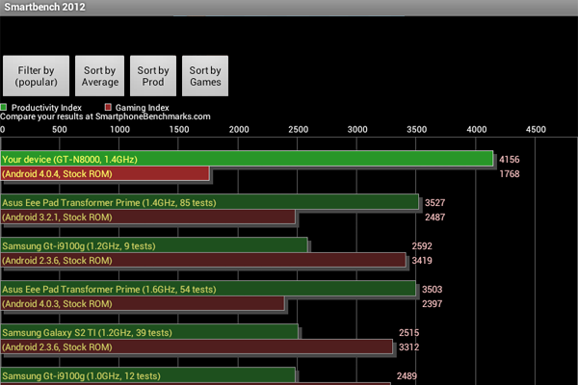Click the 3312 score value
Image resolution: width=578 pixels, height=385 pixels.
click(x=408, y=347)
